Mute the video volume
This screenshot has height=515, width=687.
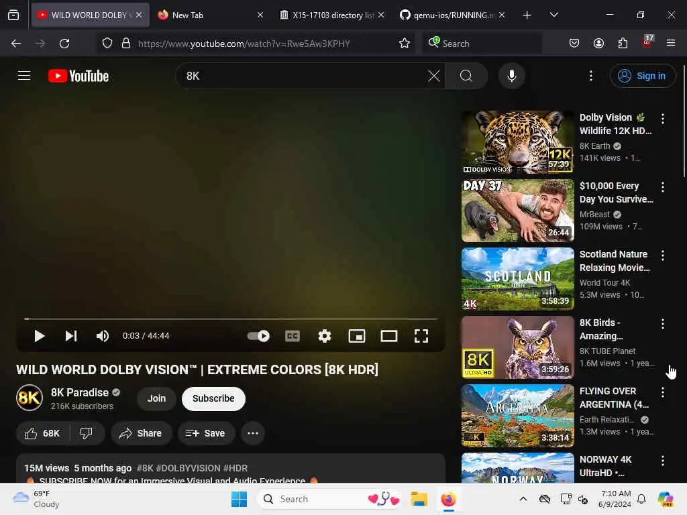[103, 336]
